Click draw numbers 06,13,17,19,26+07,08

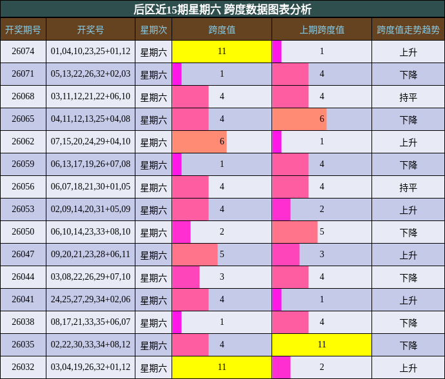(x=90, y=164)
